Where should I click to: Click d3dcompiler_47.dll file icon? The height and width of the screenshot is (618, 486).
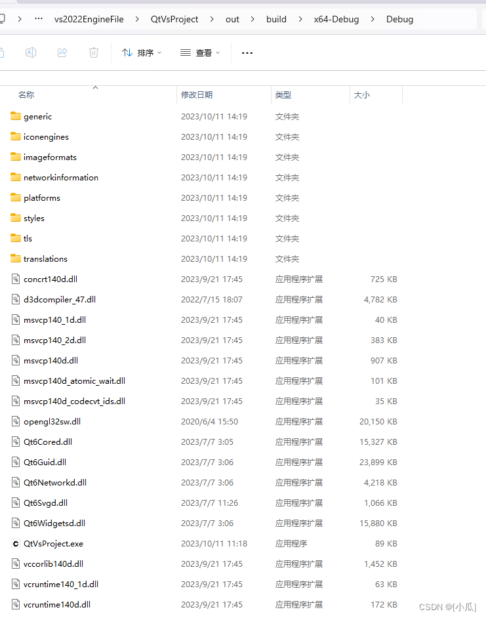point(16,299)
